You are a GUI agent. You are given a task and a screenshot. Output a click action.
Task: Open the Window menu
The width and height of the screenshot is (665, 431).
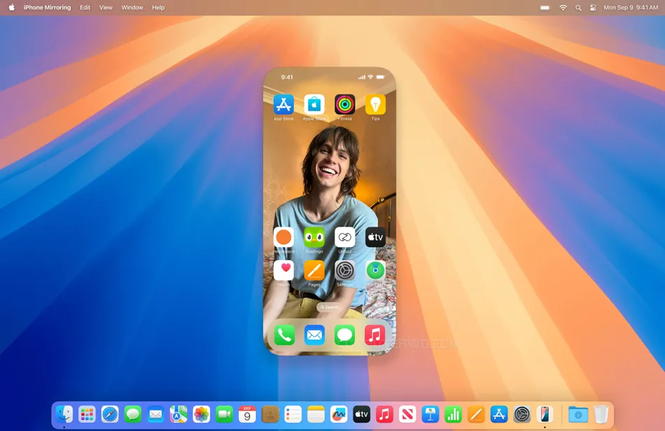tap(132, 7)
